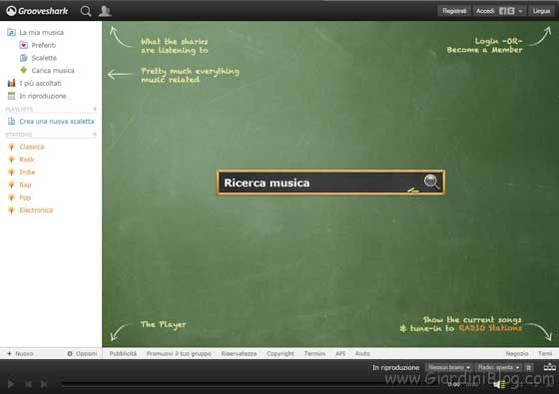Open the Aiuto help link

[x=362, y=354]
